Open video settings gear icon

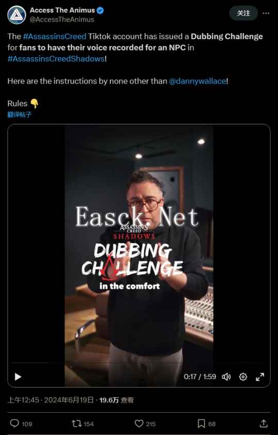(243, 377)
